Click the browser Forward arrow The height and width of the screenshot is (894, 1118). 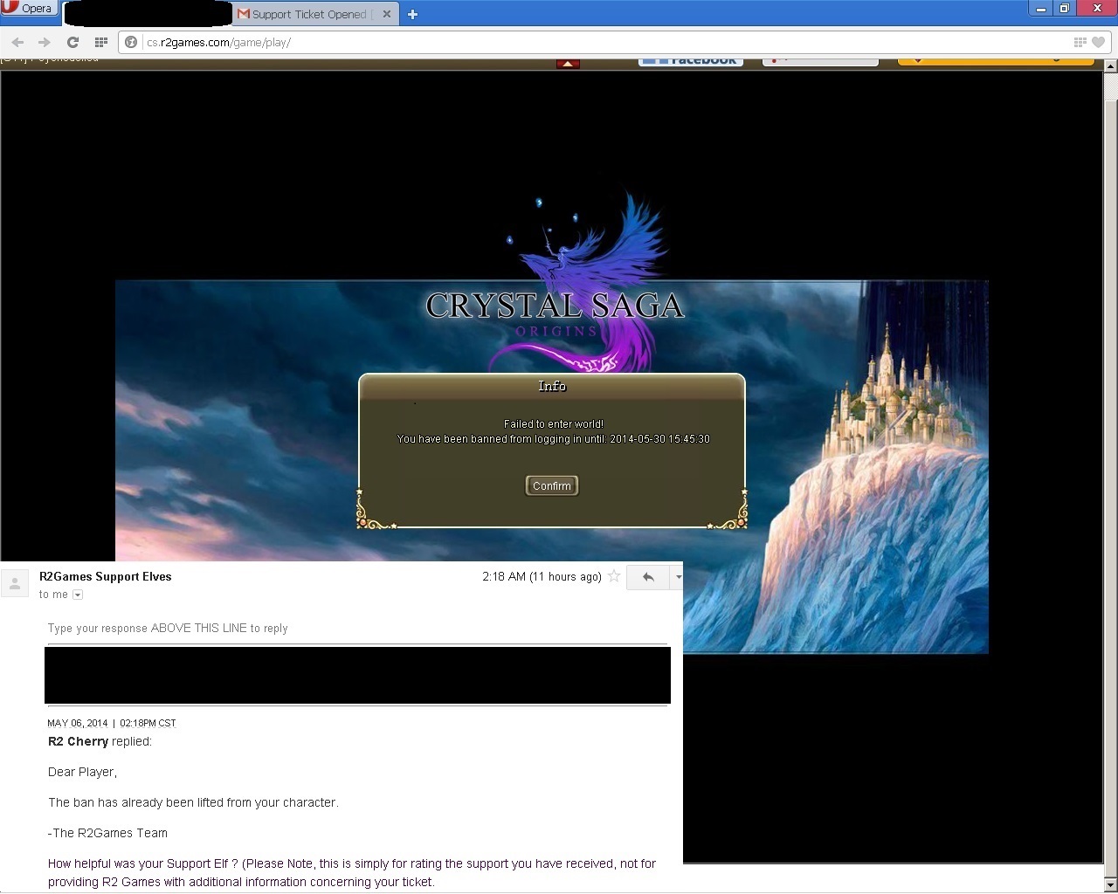coord(45,42)
